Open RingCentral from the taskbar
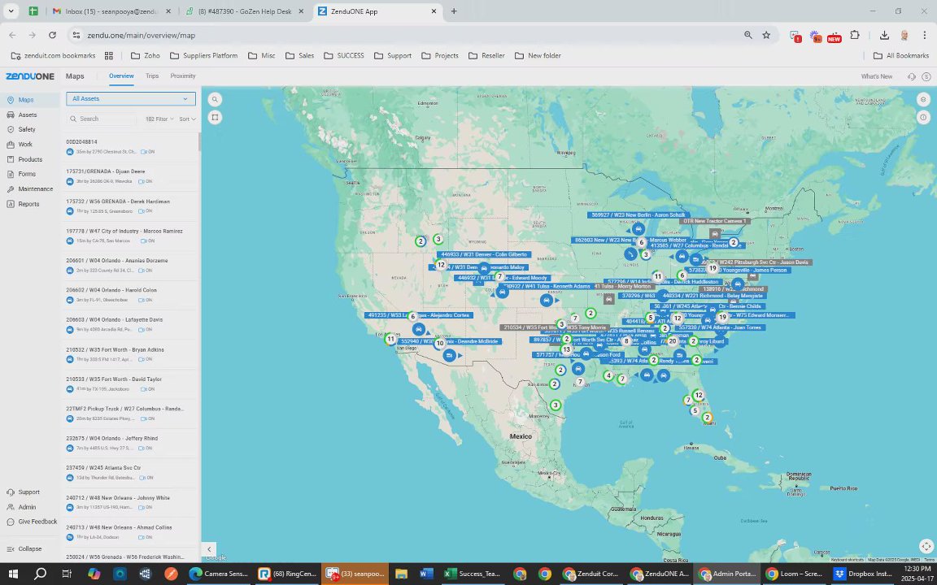The width and height of the screenshot is (937, 585). [x=289, y=574]
